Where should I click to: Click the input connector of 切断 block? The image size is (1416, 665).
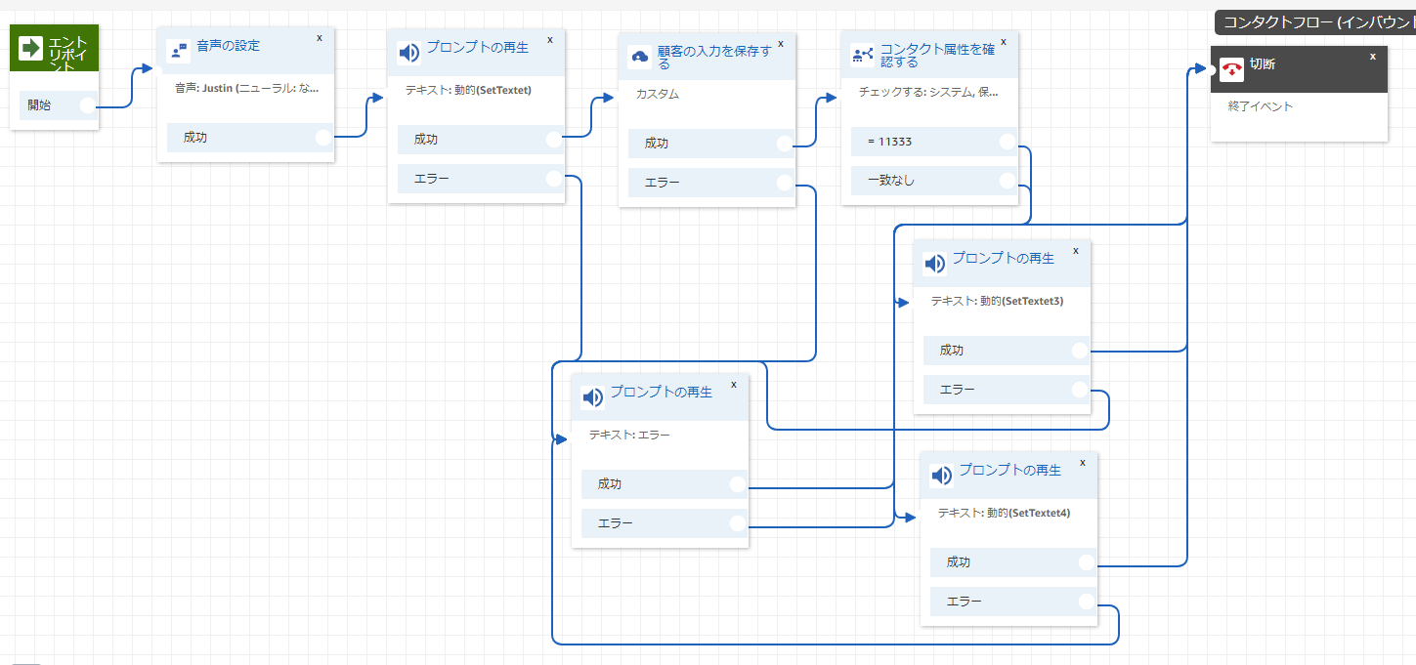pyautogui.click(x=1212, y=69)
